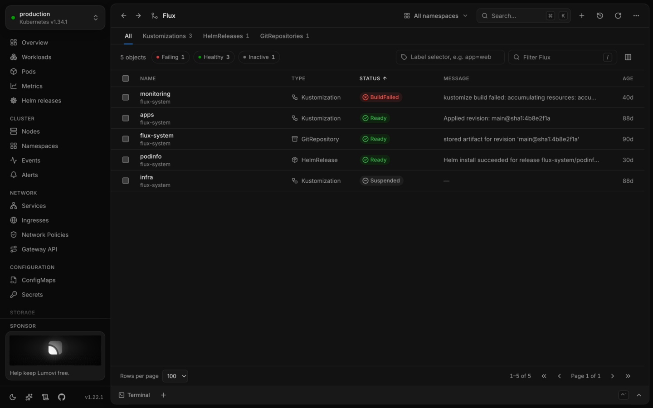Click the boxed caret button beside the terminal chevron
Screen dimensions: 653x408
(x=624, y=395)
